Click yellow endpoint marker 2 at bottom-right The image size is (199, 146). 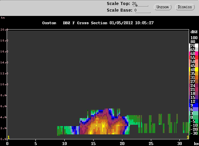(188, 137)
